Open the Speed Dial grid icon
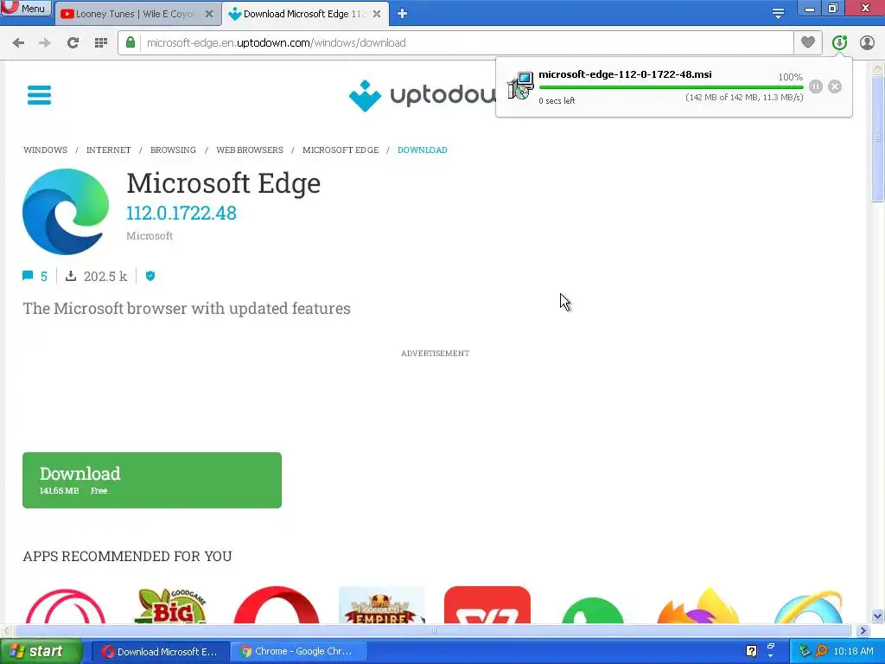The image size is (885, 664). tap(101, 43)
